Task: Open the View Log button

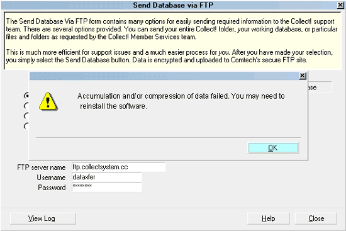Action: click(x=43, y=218)
